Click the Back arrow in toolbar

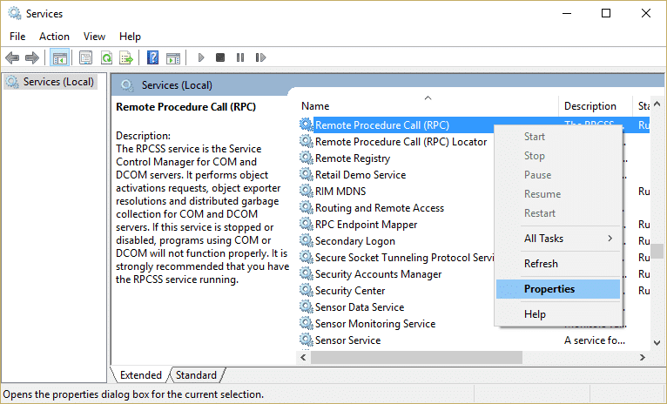(x=12, y=57)
